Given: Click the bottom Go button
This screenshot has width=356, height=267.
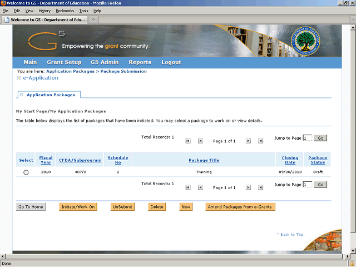Looking at the screenshot, I should click(320, 185).
